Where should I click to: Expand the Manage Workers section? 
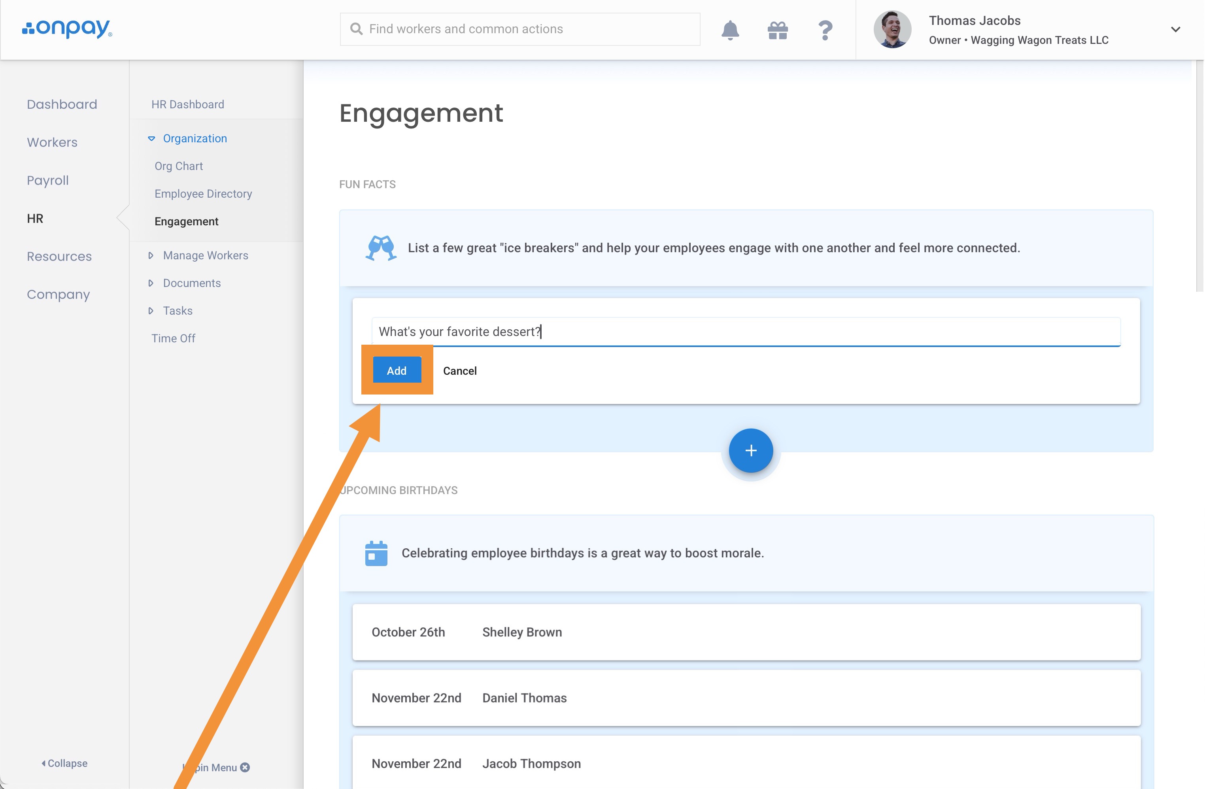151,256
